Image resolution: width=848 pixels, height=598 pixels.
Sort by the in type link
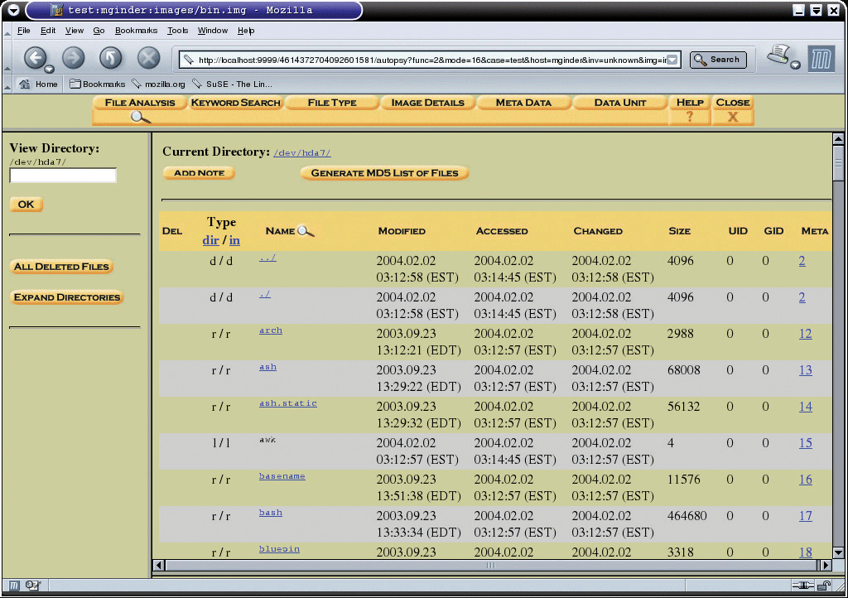[234, 240]
